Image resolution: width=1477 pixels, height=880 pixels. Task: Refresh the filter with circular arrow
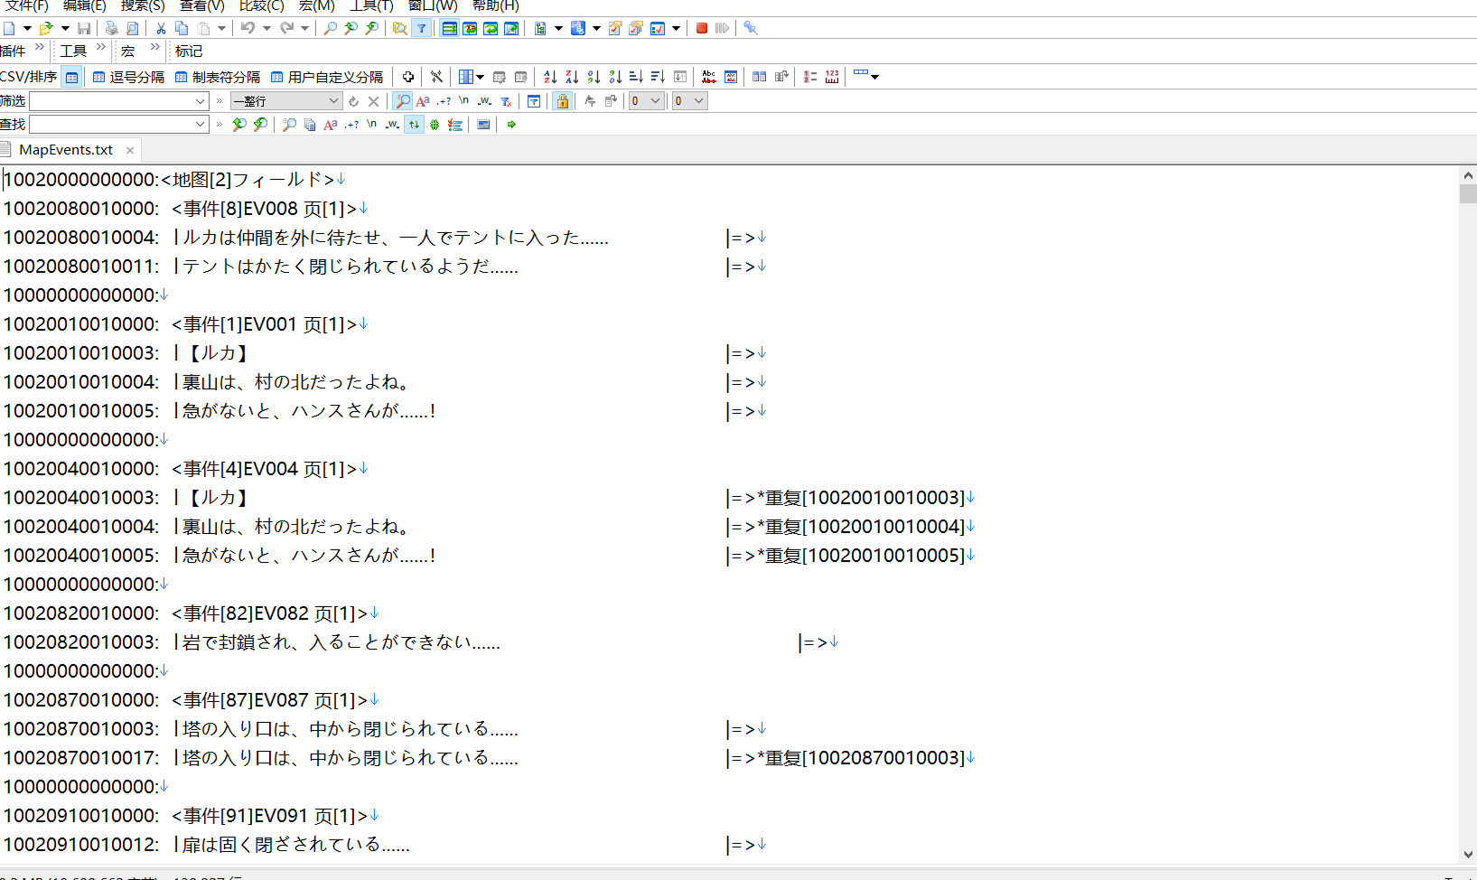(353, 101)
